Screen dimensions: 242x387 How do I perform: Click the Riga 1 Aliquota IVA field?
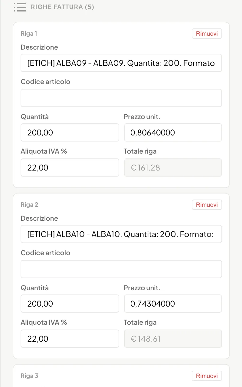(x=70, y=167)
